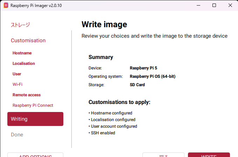Click the 'Customisations to apply:' heading
238x157 pixels.
[119, 102]
